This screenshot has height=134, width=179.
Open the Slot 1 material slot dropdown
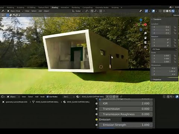tap(69, 97)
